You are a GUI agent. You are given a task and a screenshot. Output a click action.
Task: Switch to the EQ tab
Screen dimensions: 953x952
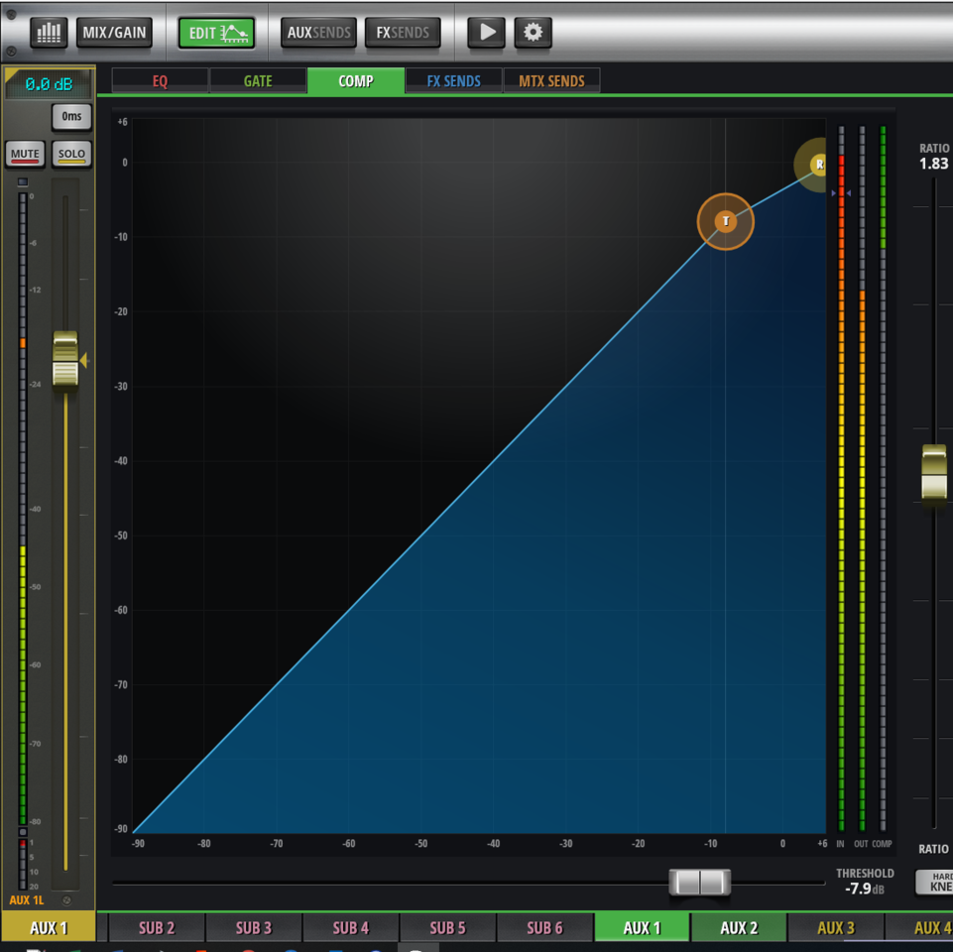[160, 81]
